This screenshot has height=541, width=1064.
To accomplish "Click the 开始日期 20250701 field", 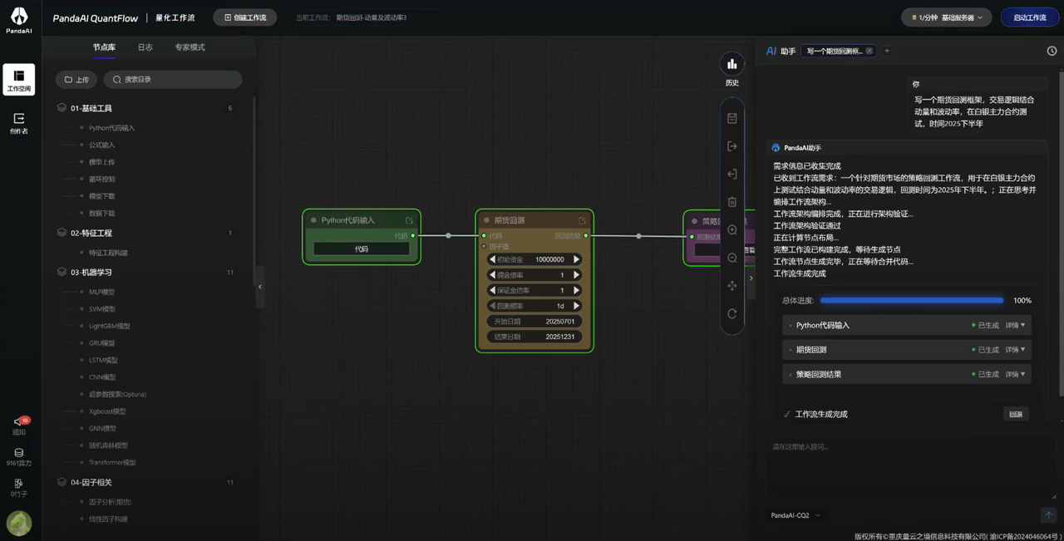I will (x=534, y=322).
